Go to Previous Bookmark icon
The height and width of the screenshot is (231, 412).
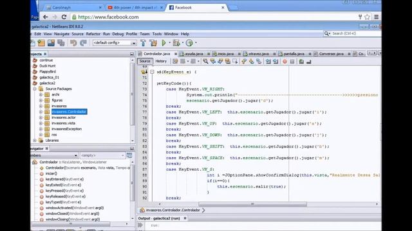(x=244, y=62)
